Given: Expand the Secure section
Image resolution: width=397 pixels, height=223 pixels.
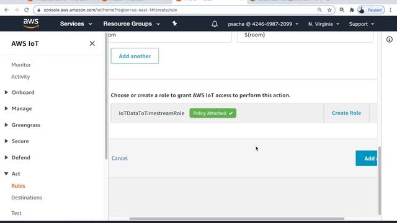Looking at the screenshot, I should click(17, 141).
